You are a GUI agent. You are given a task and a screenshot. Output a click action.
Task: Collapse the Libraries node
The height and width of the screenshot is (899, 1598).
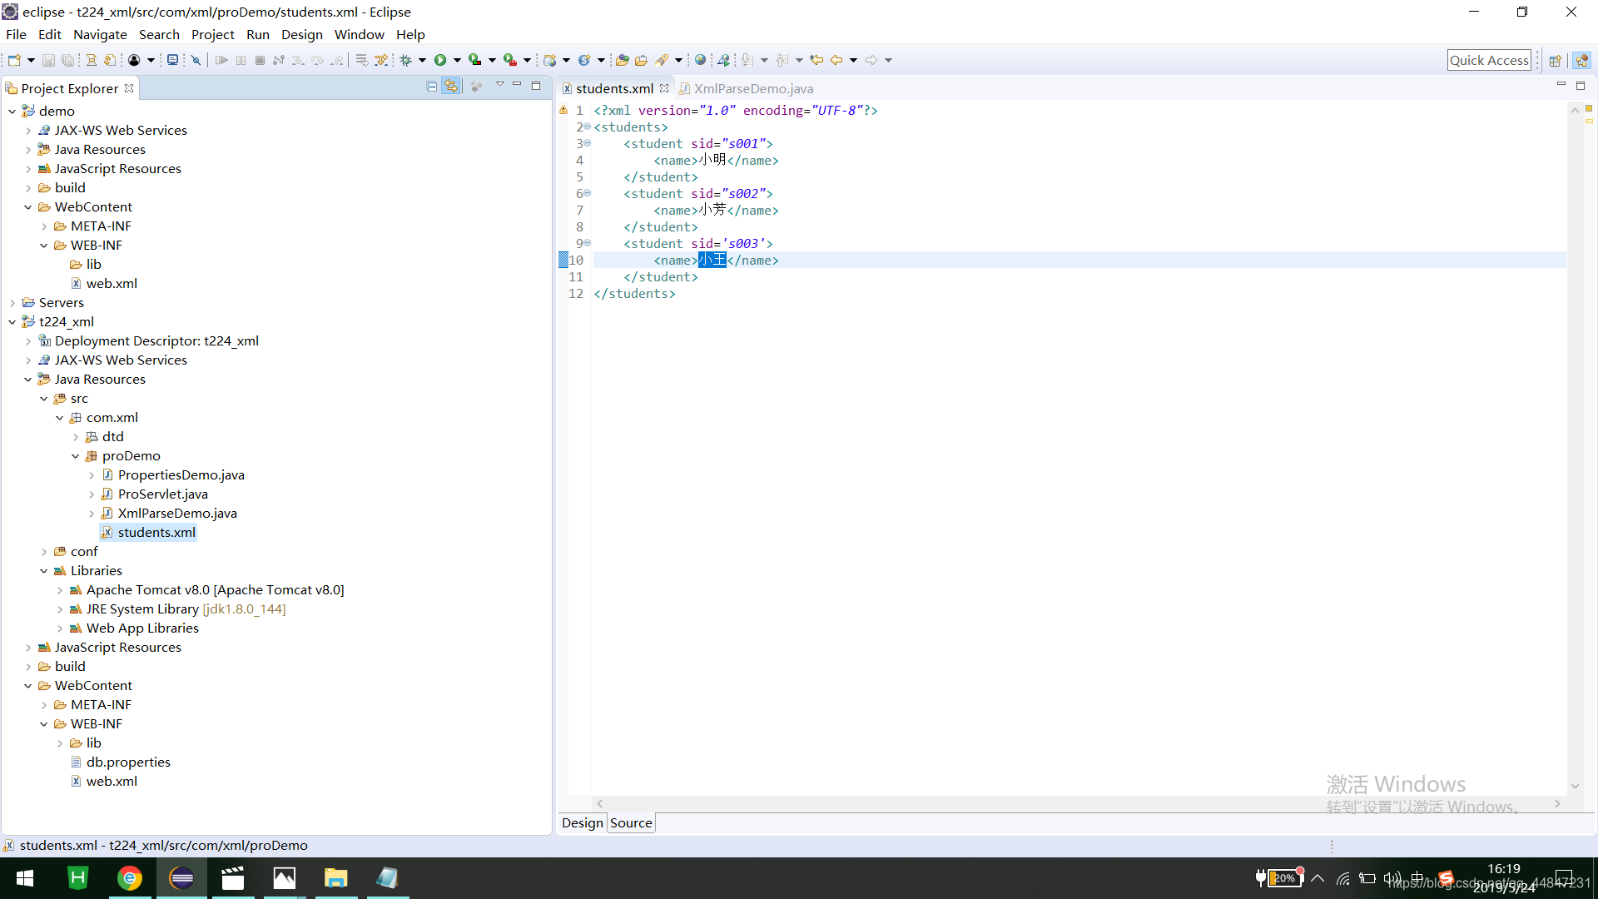pyautogui.click(x=44, y=571)
